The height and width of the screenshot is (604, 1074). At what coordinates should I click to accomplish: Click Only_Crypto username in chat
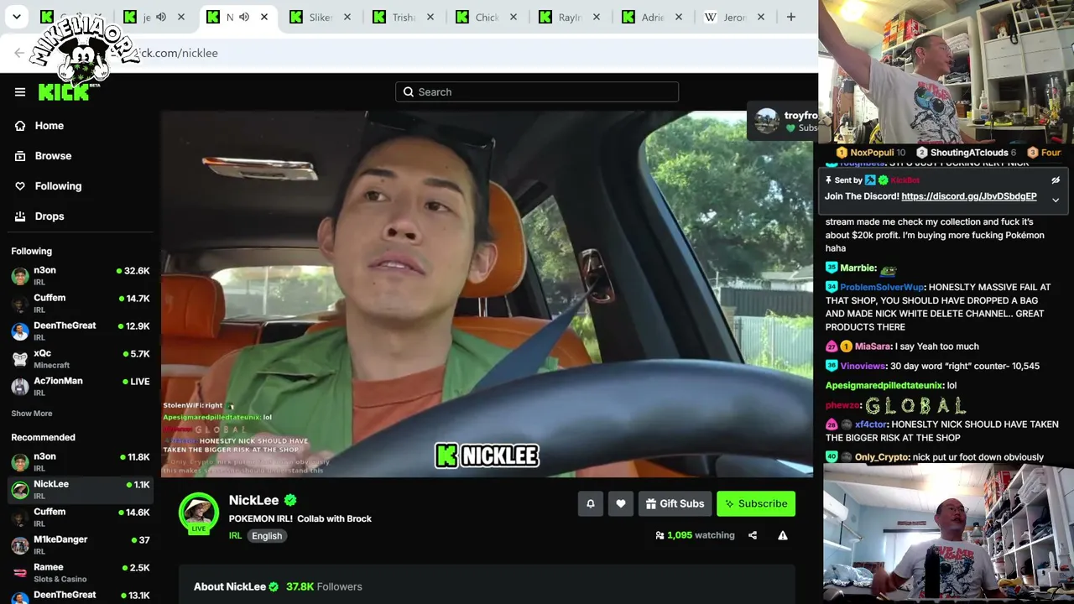[x=882, y=457]
